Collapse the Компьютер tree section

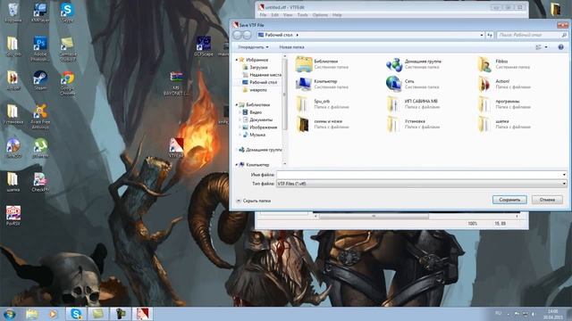coord(236,165)
